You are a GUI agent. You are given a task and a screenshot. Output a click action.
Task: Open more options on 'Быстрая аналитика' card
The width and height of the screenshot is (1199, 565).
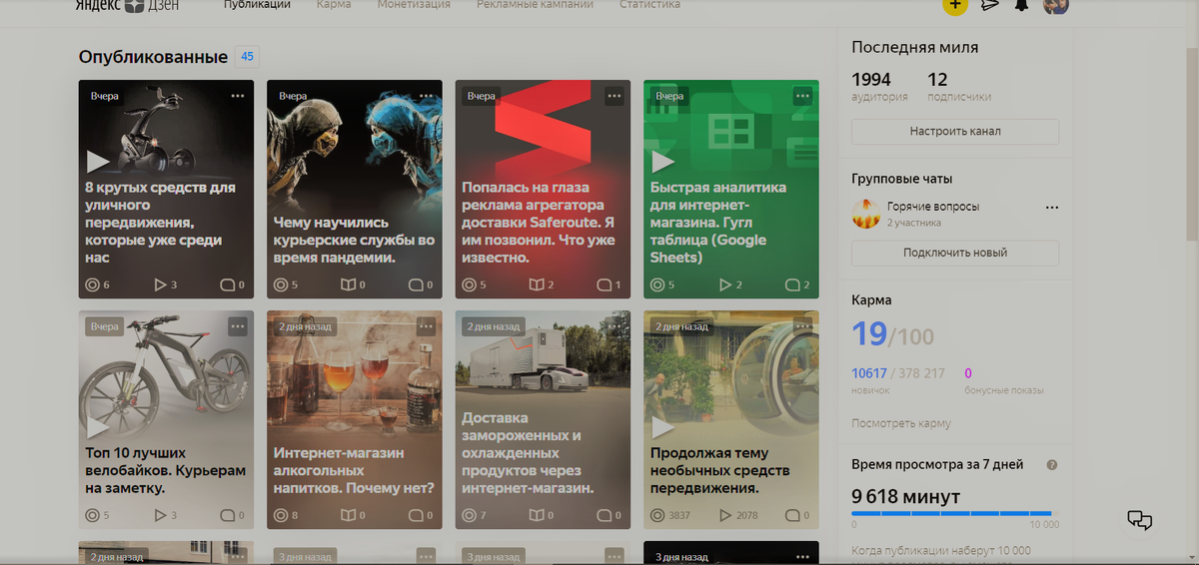802,96
